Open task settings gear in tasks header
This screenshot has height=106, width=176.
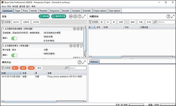pyautogui.click(x=75, y=16)
